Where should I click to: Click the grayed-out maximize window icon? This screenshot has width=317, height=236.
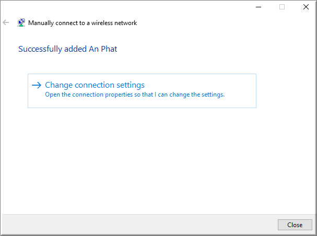click(282, 7)
